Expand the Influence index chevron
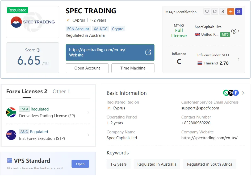 [239, 59]
